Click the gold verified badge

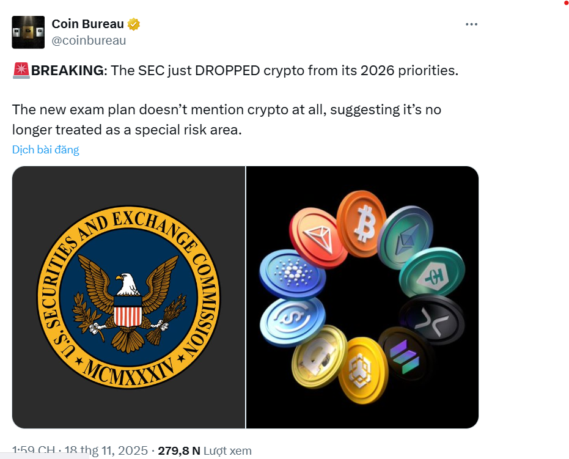point(134,24)
